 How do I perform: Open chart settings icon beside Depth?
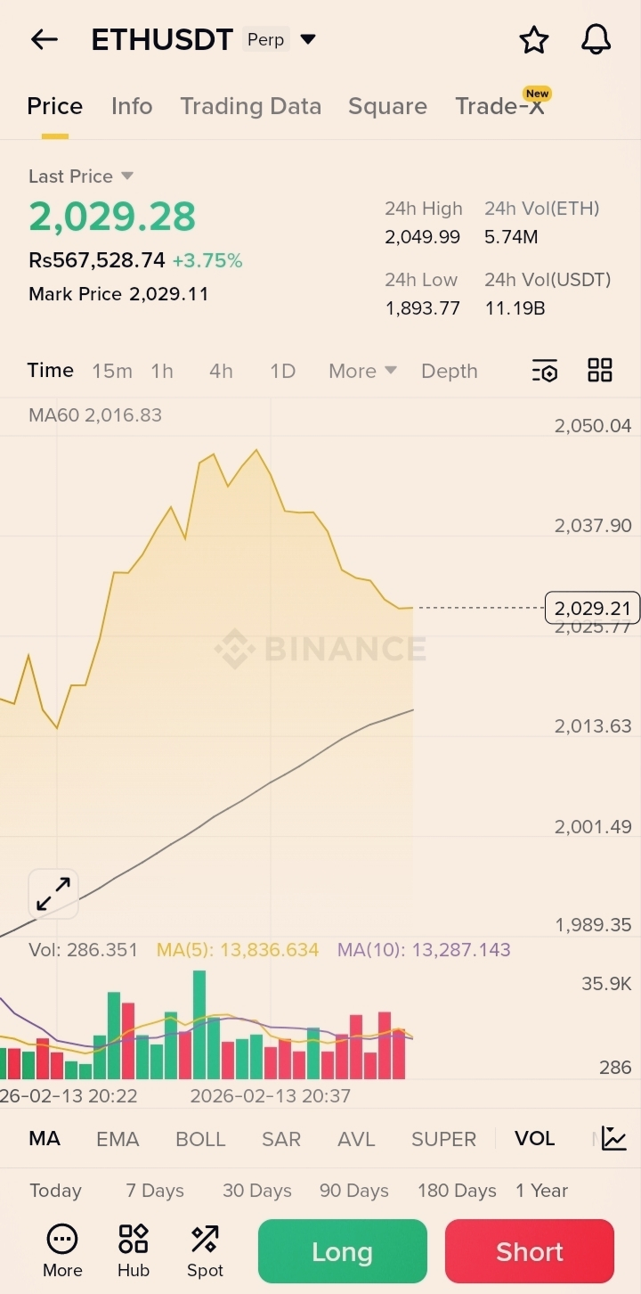pyautogui.click(x=545, y=371)
